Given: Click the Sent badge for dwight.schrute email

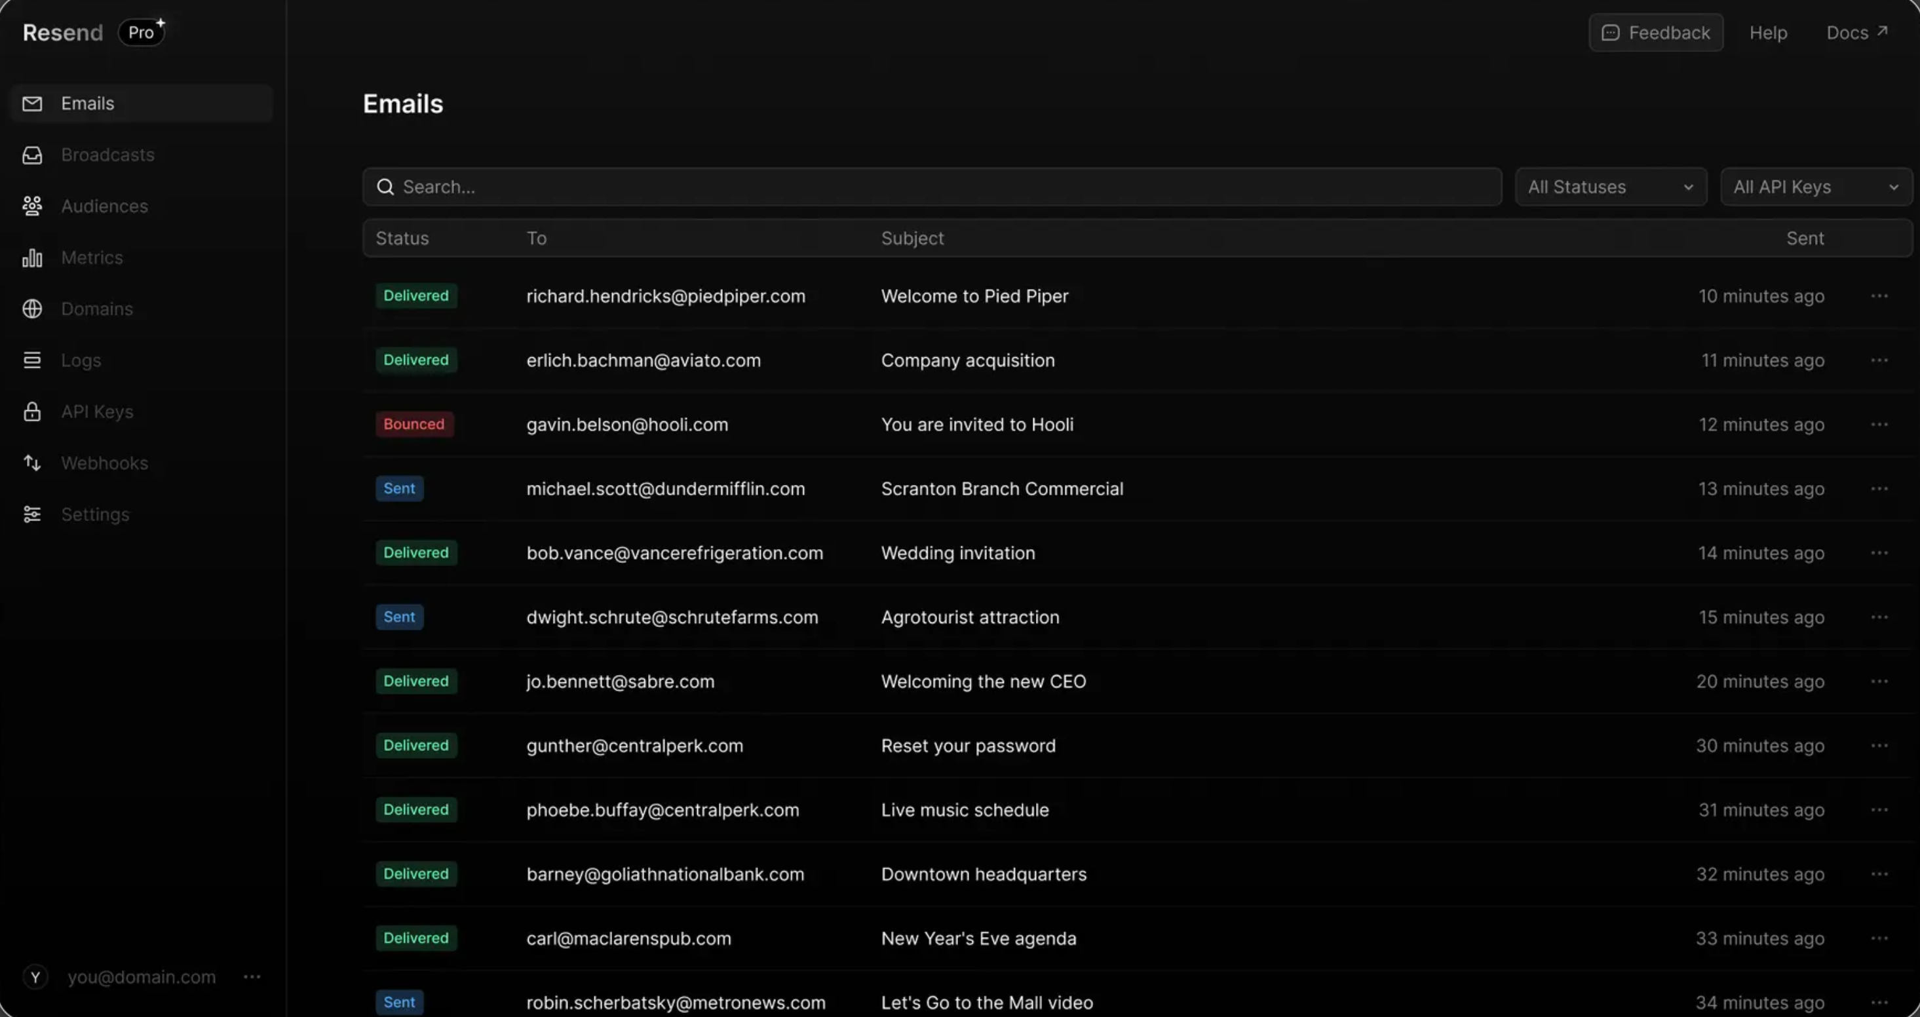Looking at the screenshot, I should 400,617.
